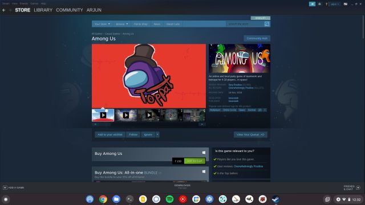Click the right arrow of thumbnail scroller

point(202,124)
